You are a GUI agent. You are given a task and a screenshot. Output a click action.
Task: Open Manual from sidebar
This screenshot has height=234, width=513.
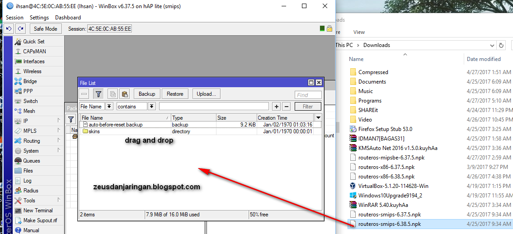[x=31, y=230]
